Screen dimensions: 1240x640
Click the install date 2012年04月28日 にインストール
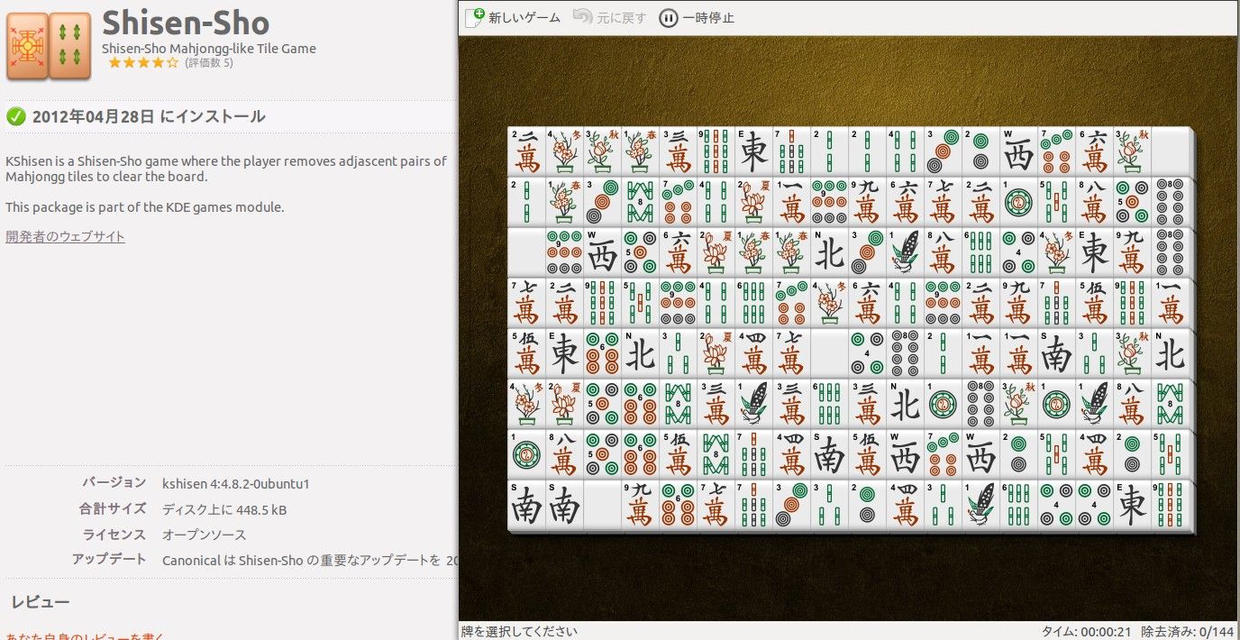click(149, 116)
